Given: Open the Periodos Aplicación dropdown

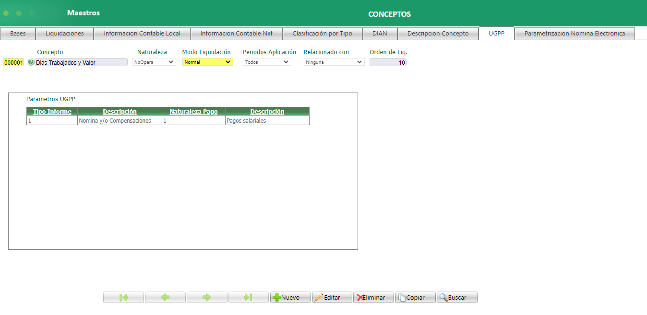Looking at the screenshot, I should click(x=267, y=62).
